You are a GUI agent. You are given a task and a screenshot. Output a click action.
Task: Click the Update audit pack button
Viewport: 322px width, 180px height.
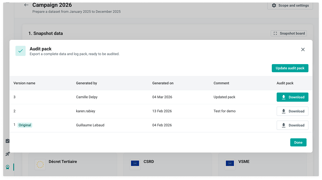tap(290, 68)
